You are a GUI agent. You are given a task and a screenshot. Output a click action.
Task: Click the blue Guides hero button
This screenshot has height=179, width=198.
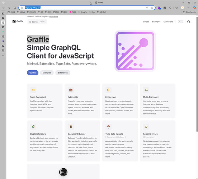(33, 73)
